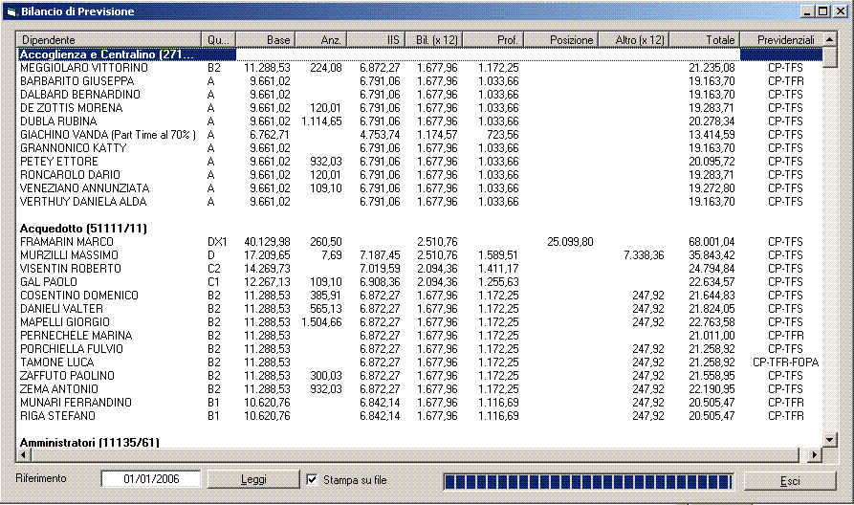Image resolution: width=854 pixels, height=505 pixels.
Task: Select employee GAL PAOLO
Action: (x=49, y=281)
